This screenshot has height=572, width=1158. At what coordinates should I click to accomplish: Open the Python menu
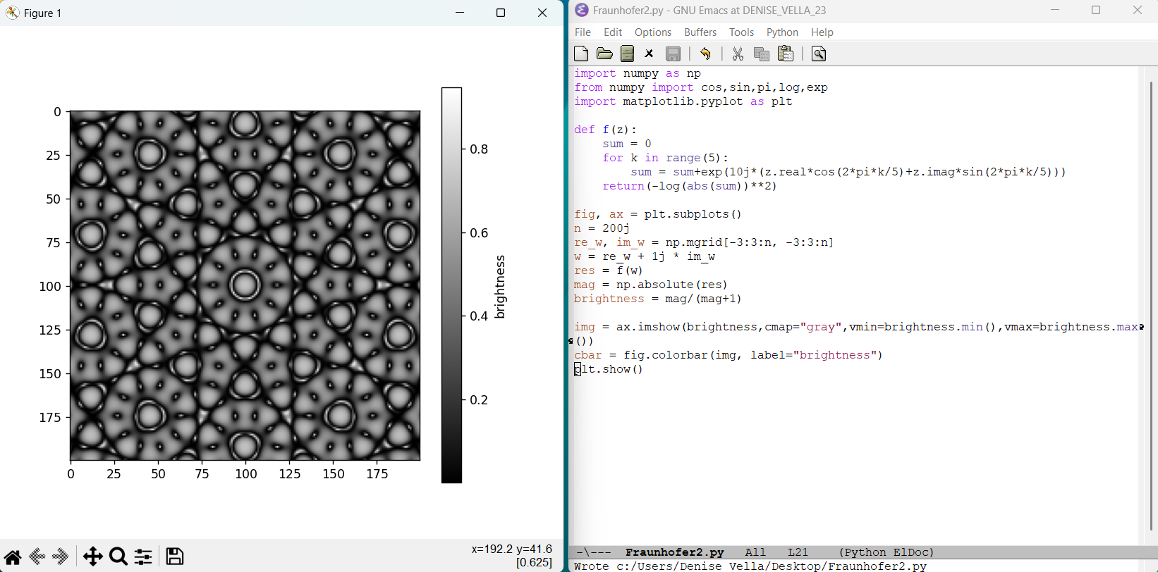coord(782,32)
